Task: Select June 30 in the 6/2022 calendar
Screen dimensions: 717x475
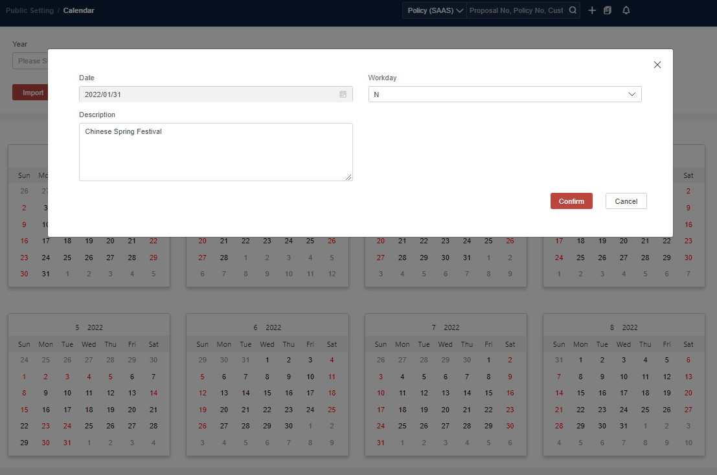Action: (x=288, y=426)
